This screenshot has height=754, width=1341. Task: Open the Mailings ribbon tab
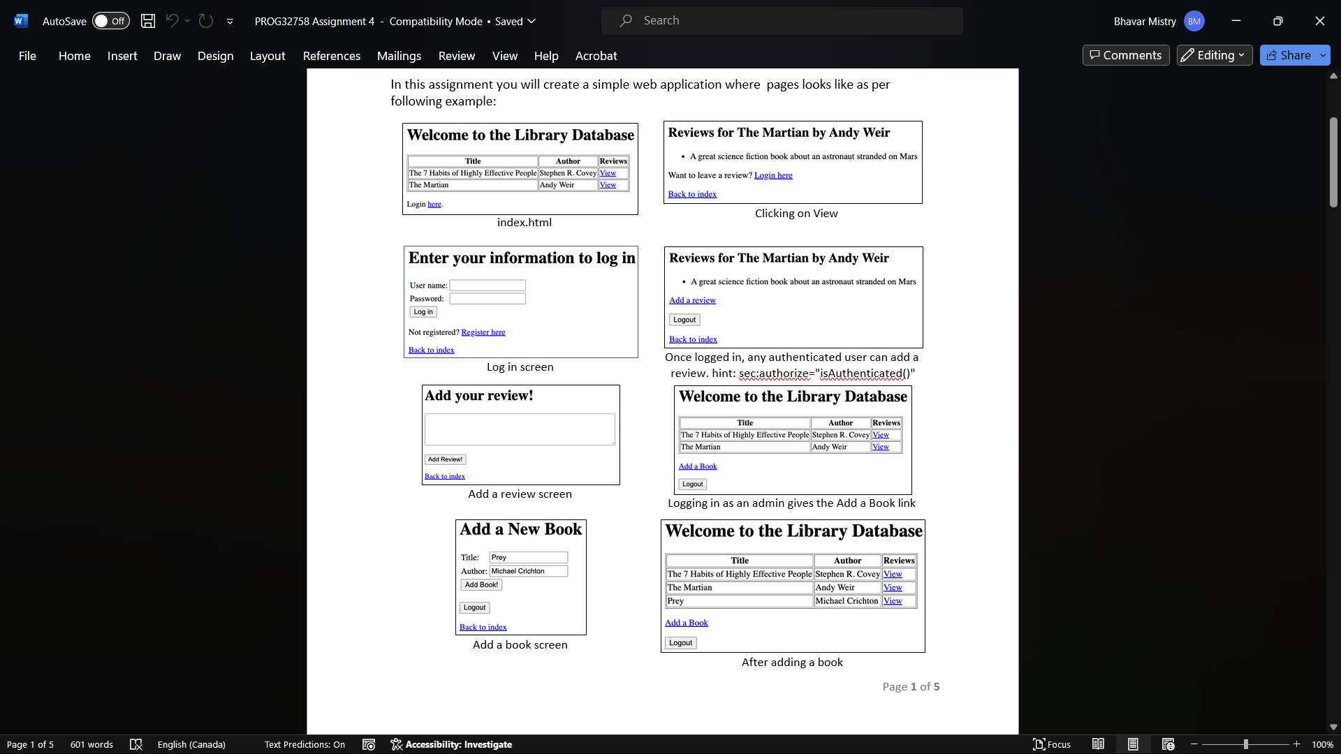(399, 56)
